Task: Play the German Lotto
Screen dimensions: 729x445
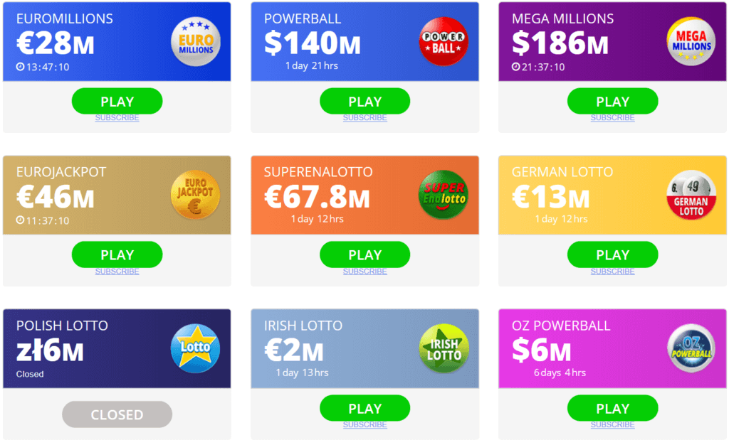Action: coord(612,254)
